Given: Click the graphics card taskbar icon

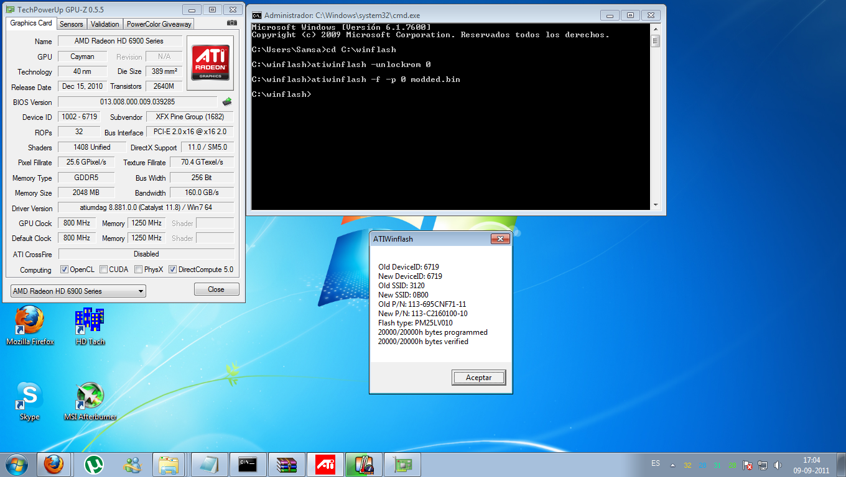Looking at the screenshot, I should click(x=402, y=464).
